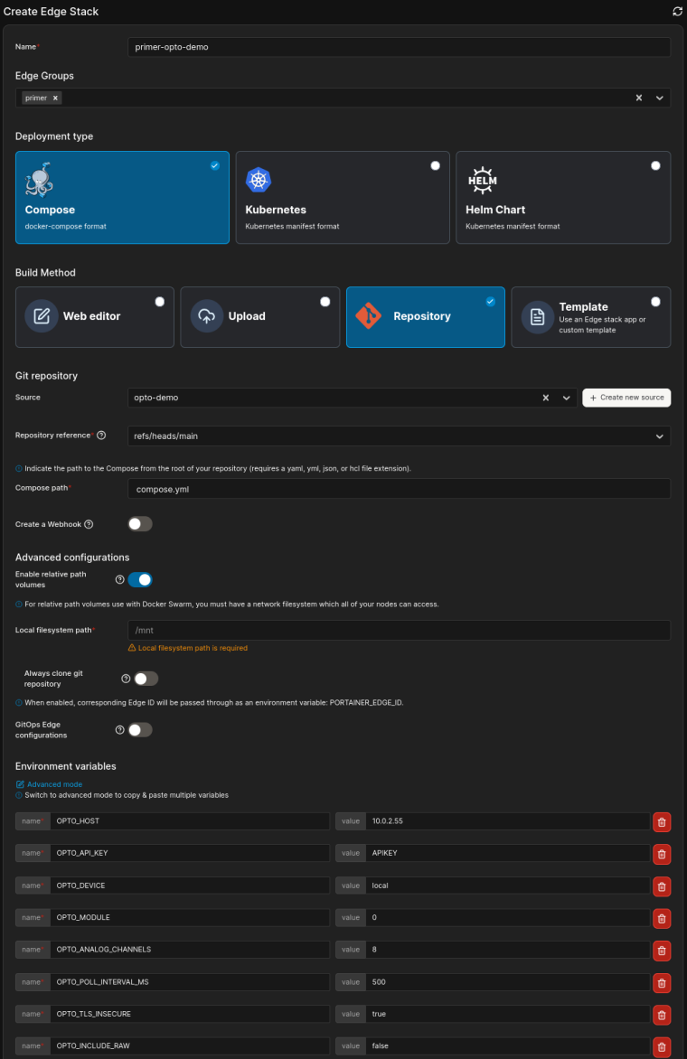Delete the OPTO_MODULE variable

[662, 919]
